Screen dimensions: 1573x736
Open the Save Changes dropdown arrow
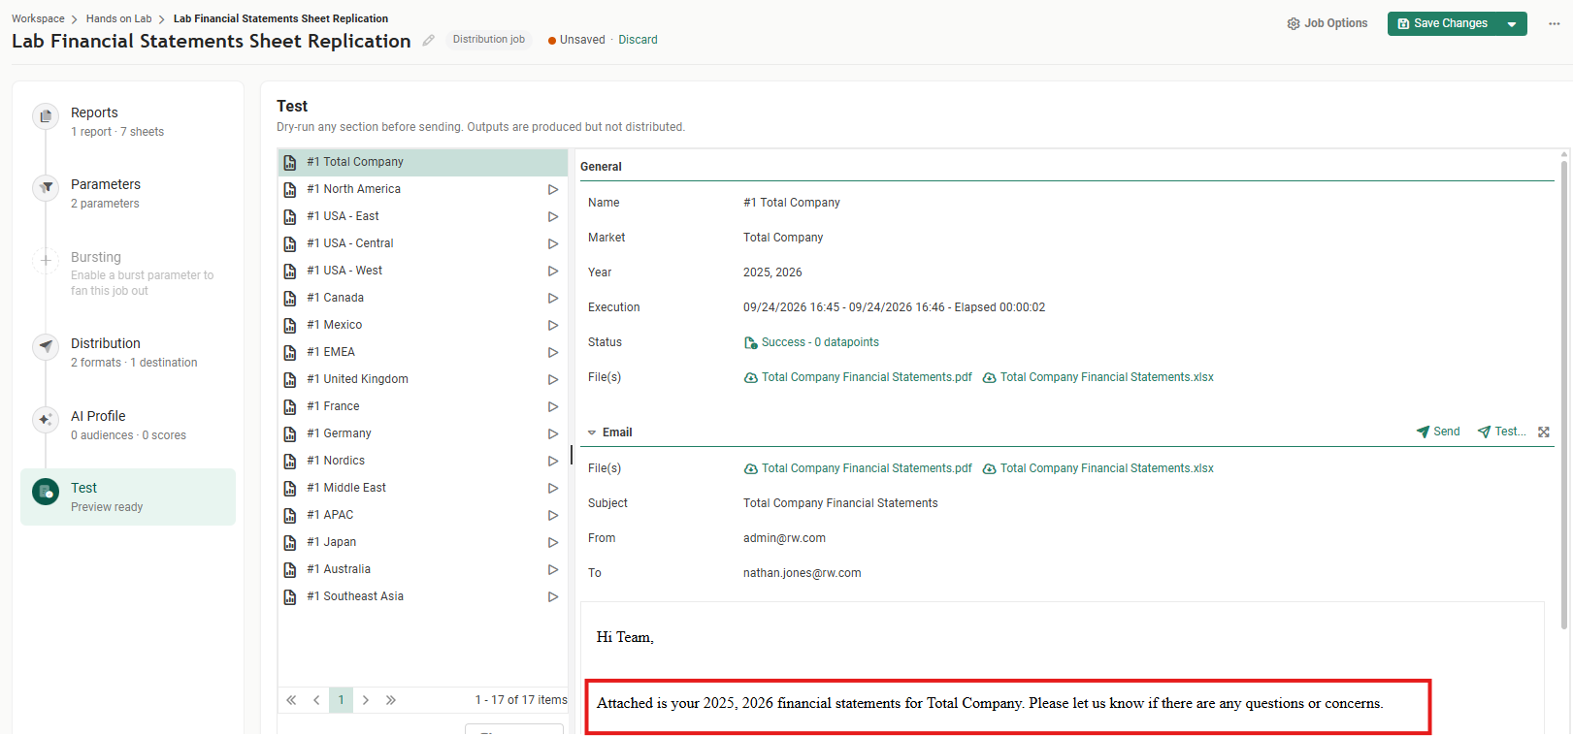tap(1512, 24)
